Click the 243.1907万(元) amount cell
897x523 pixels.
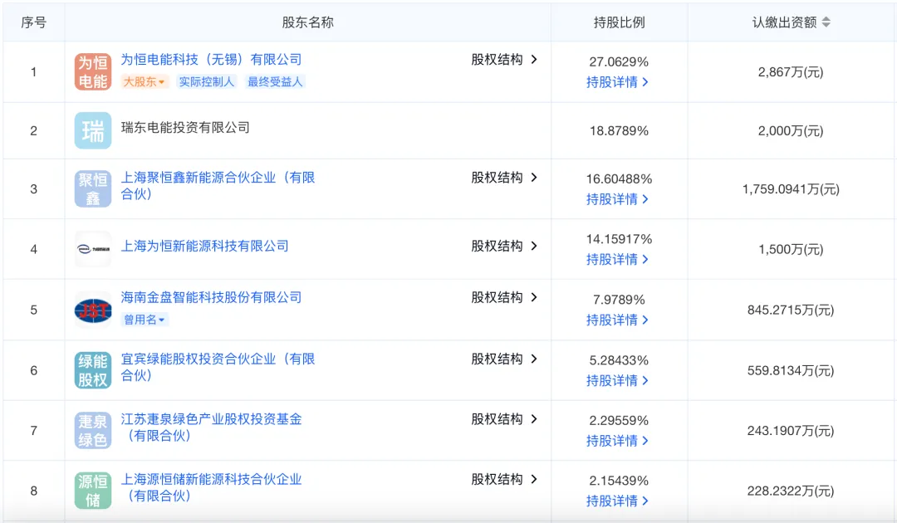click(x=791, y=430)
